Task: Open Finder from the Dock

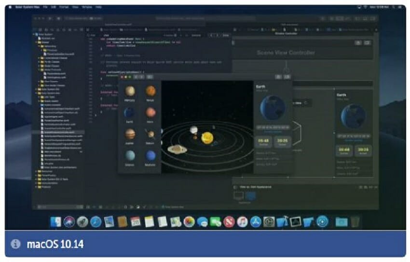Action: 55,222
